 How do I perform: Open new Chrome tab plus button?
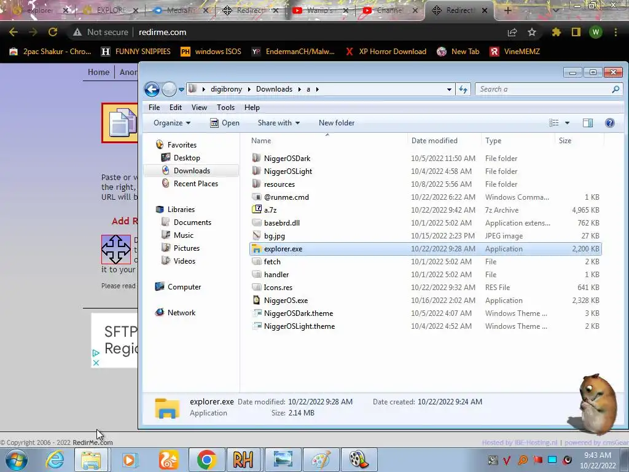coord(507,10)
